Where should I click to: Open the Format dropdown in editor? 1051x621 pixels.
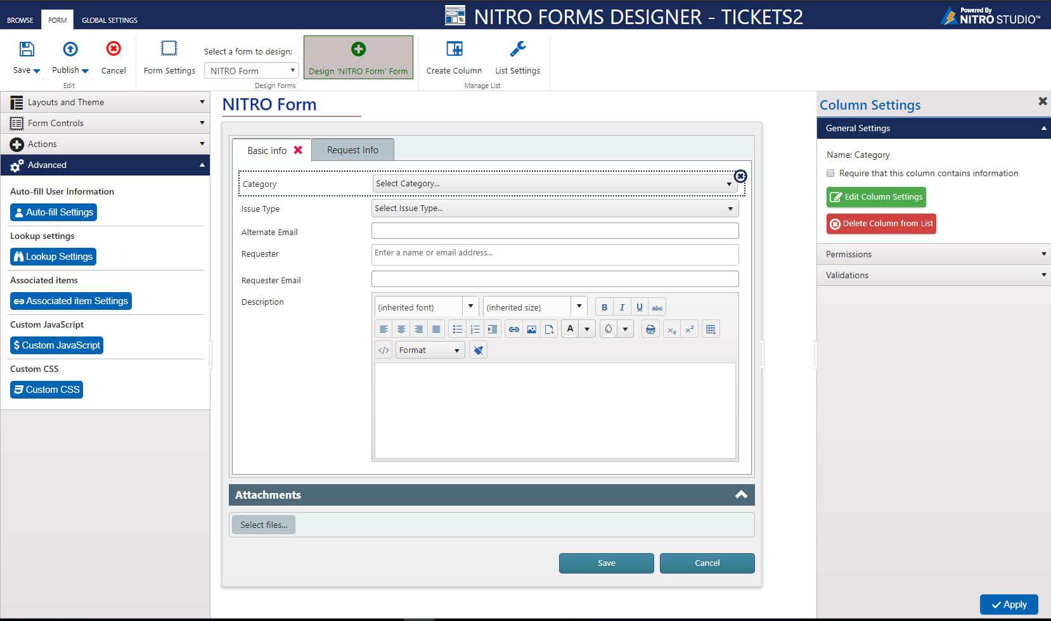[430, 350]
